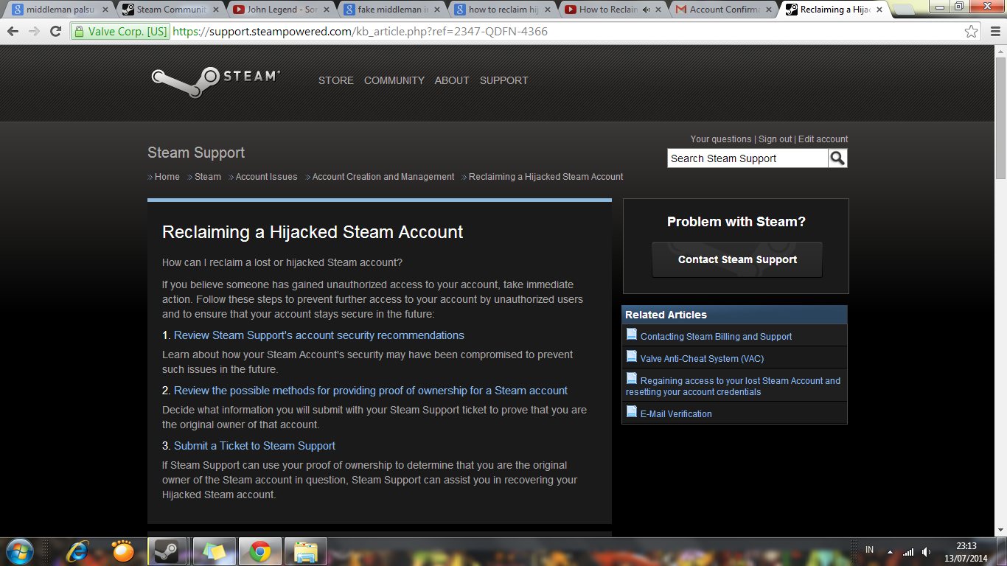
Task: Open Windows Explorer folder icon in taskbar
Action: pos(304,551)
